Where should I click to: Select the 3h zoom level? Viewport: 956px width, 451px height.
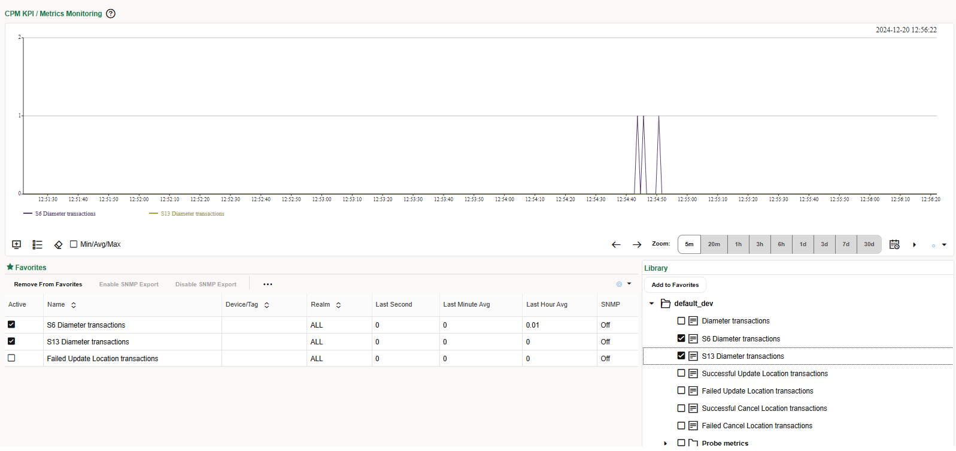coord(760,244)
